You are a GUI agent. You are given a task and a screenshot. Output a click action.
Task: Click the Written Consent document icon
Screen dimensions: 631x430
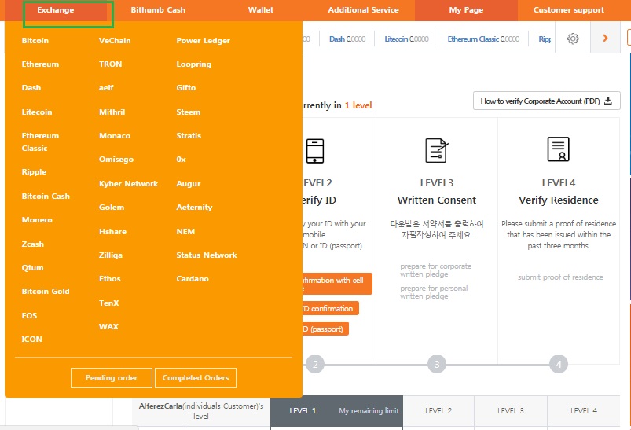437,150
